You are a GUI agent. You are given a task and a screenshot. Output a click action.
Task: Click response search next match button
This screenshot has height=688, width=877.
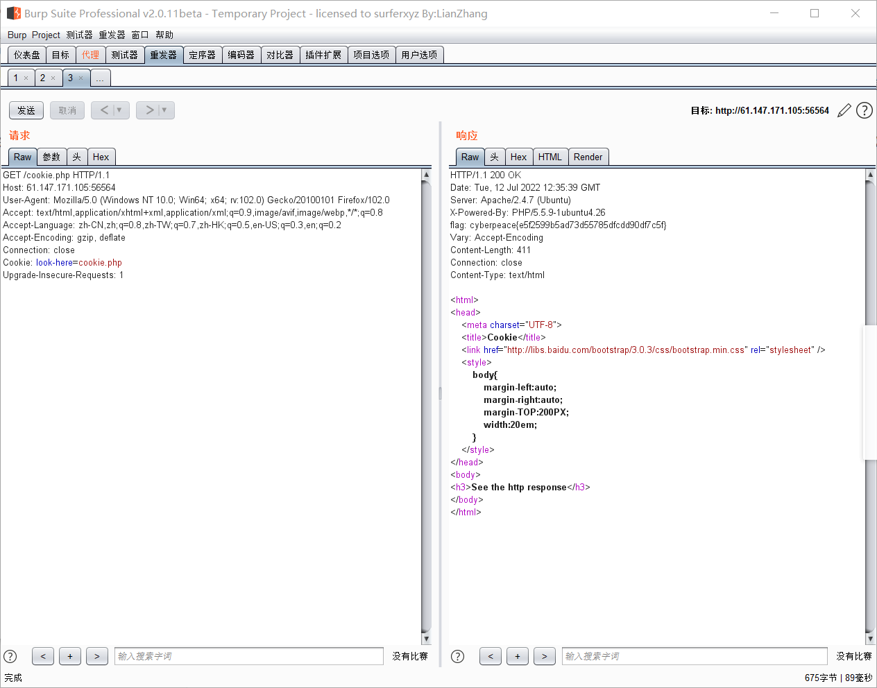[x=545, y=656]
